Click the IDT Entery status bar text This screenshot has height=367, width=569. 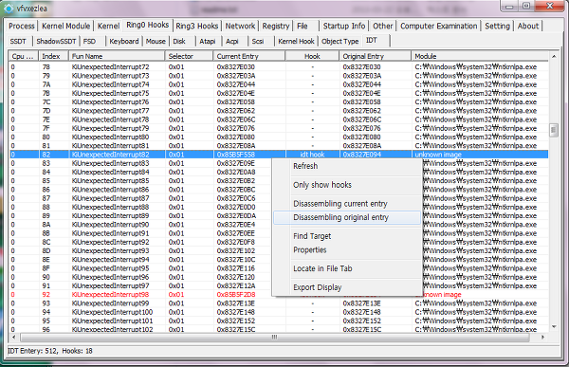50,351
